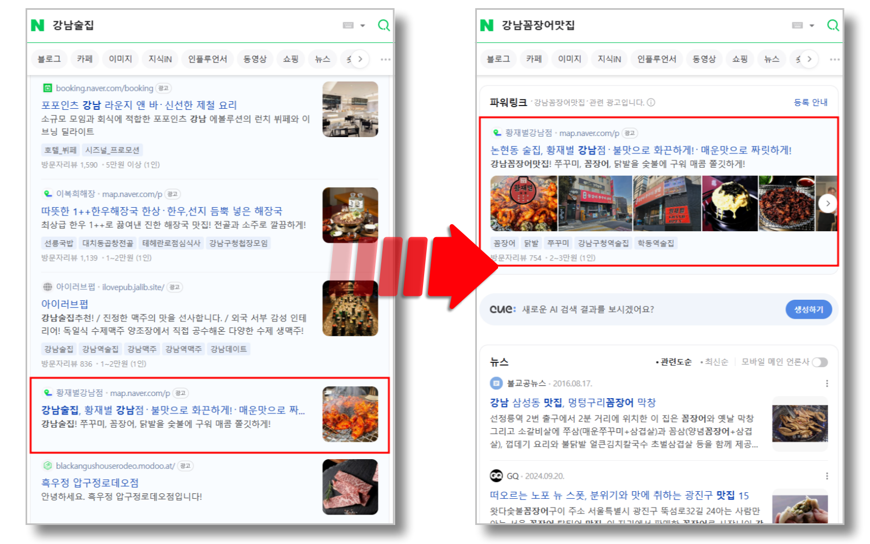Select 동영상 tab in right window
Viewport: 870px width, 544px height.
point(704,59)
